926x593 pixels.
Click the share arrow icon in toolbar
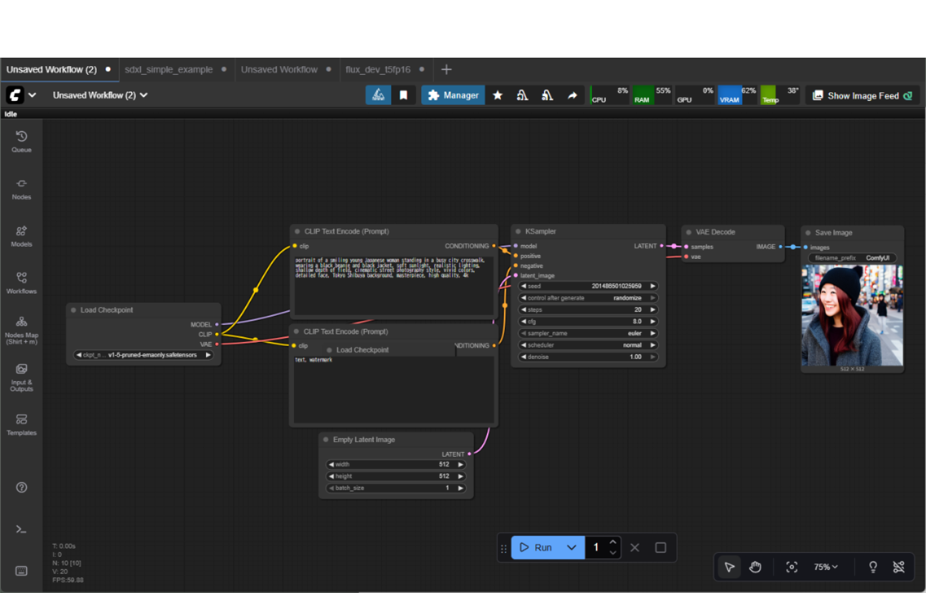point(572,96)
